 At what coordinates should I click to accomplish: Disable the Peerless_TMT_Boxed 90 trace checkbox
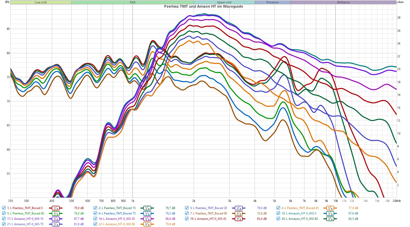[x=187, y=213]
